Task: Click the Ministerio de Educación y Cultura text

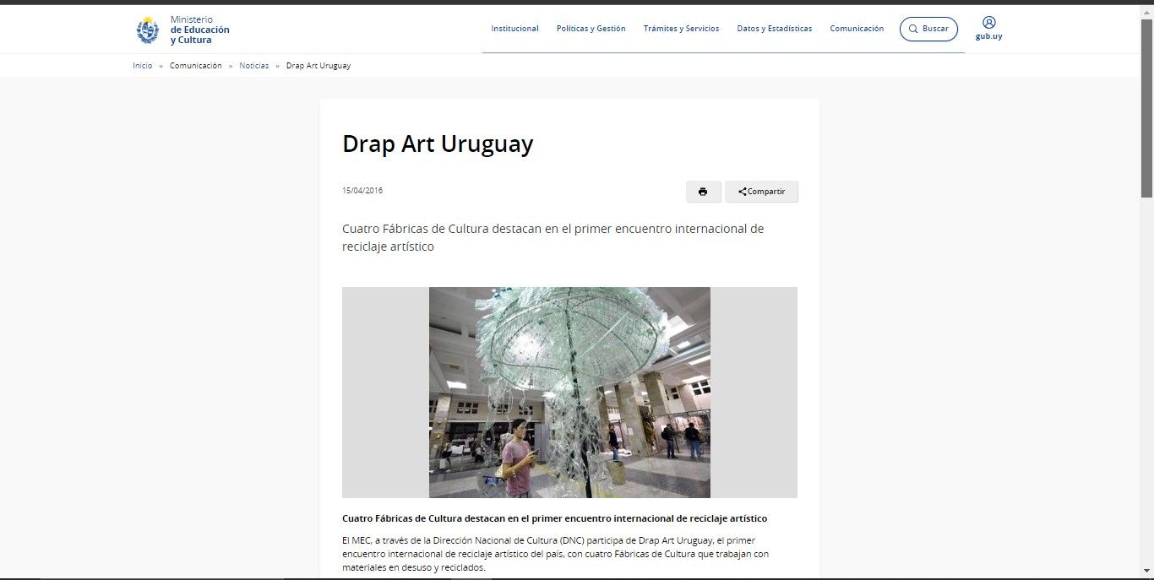Action: [199, 30]
